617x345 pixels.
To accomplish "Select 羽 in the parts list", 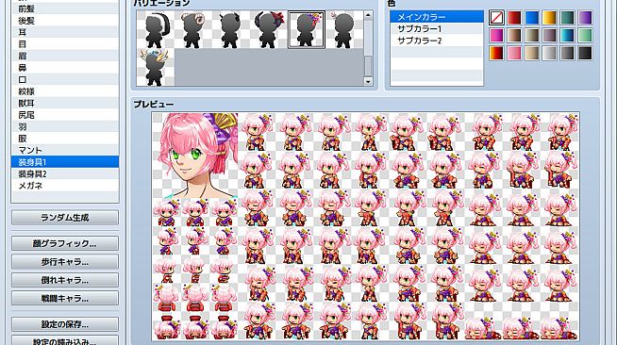I will click(65, 126).
